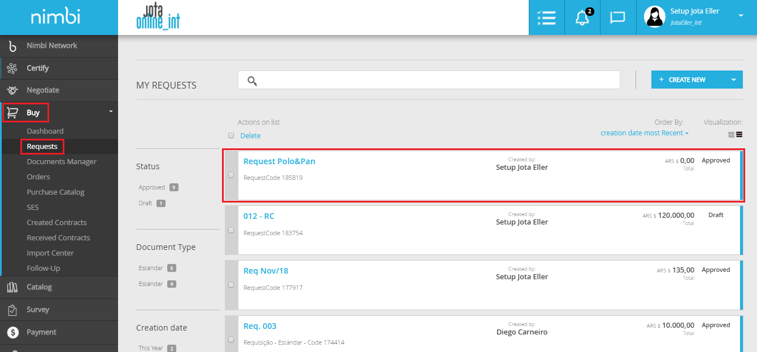The width and height of the screenshot is (757, 352).
Task: Open SES in the sidebar
Action: click(33, 207)
